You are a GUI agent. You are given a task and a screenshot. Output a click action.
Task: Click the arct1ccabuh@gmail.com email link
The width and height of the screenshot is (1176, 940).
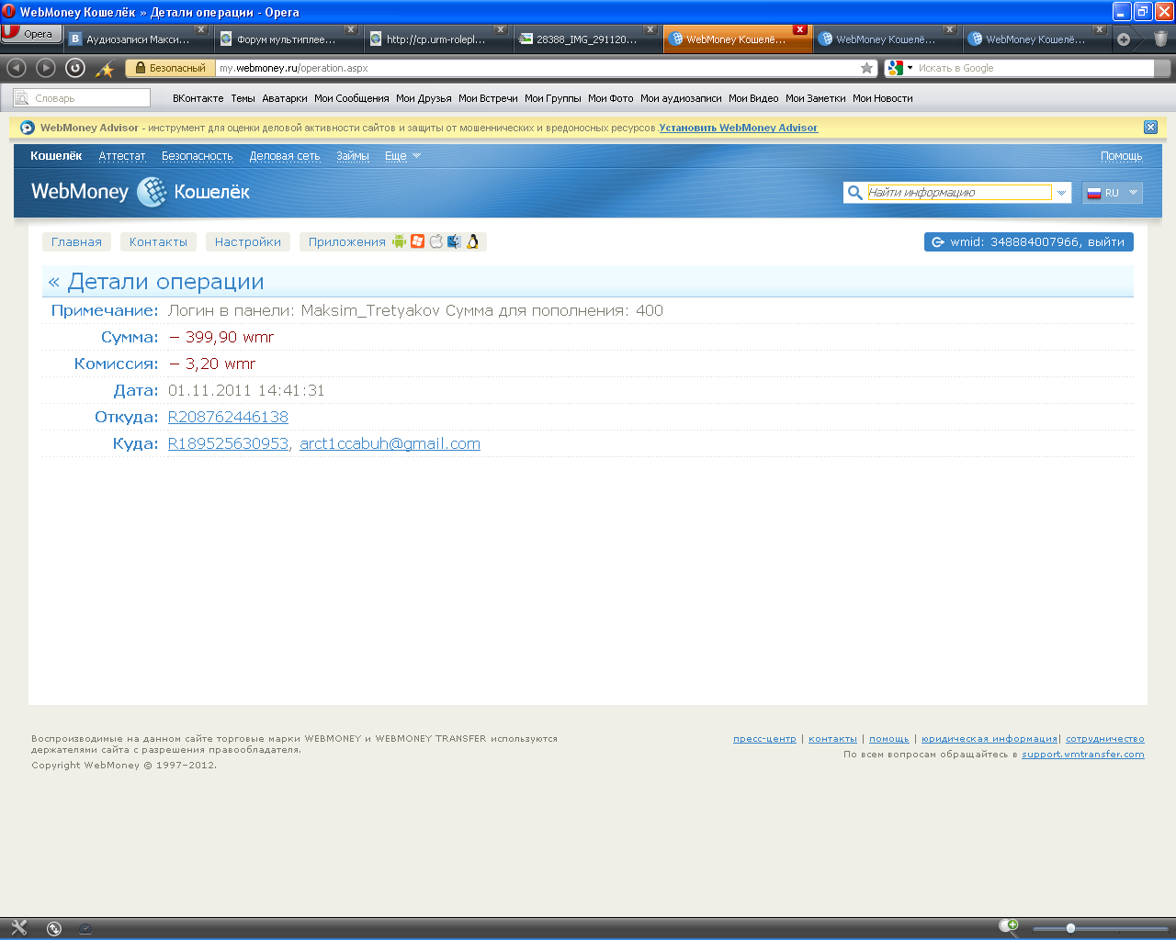coord(390,444)
